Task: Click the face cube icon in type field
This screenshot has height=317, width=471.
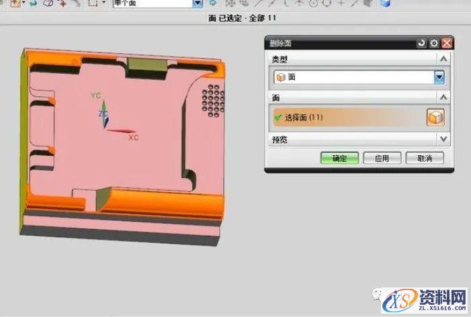Action: (x=281, y=77)
